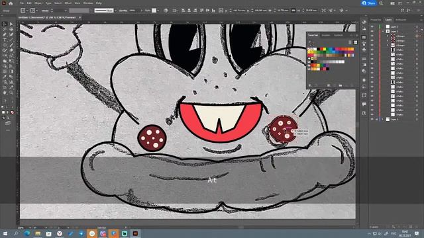Image resolution: width=424 pixels, height=238 pixels.
Task: Expand Layer 1 in the Layers panel
Action: tap(383, 119)
